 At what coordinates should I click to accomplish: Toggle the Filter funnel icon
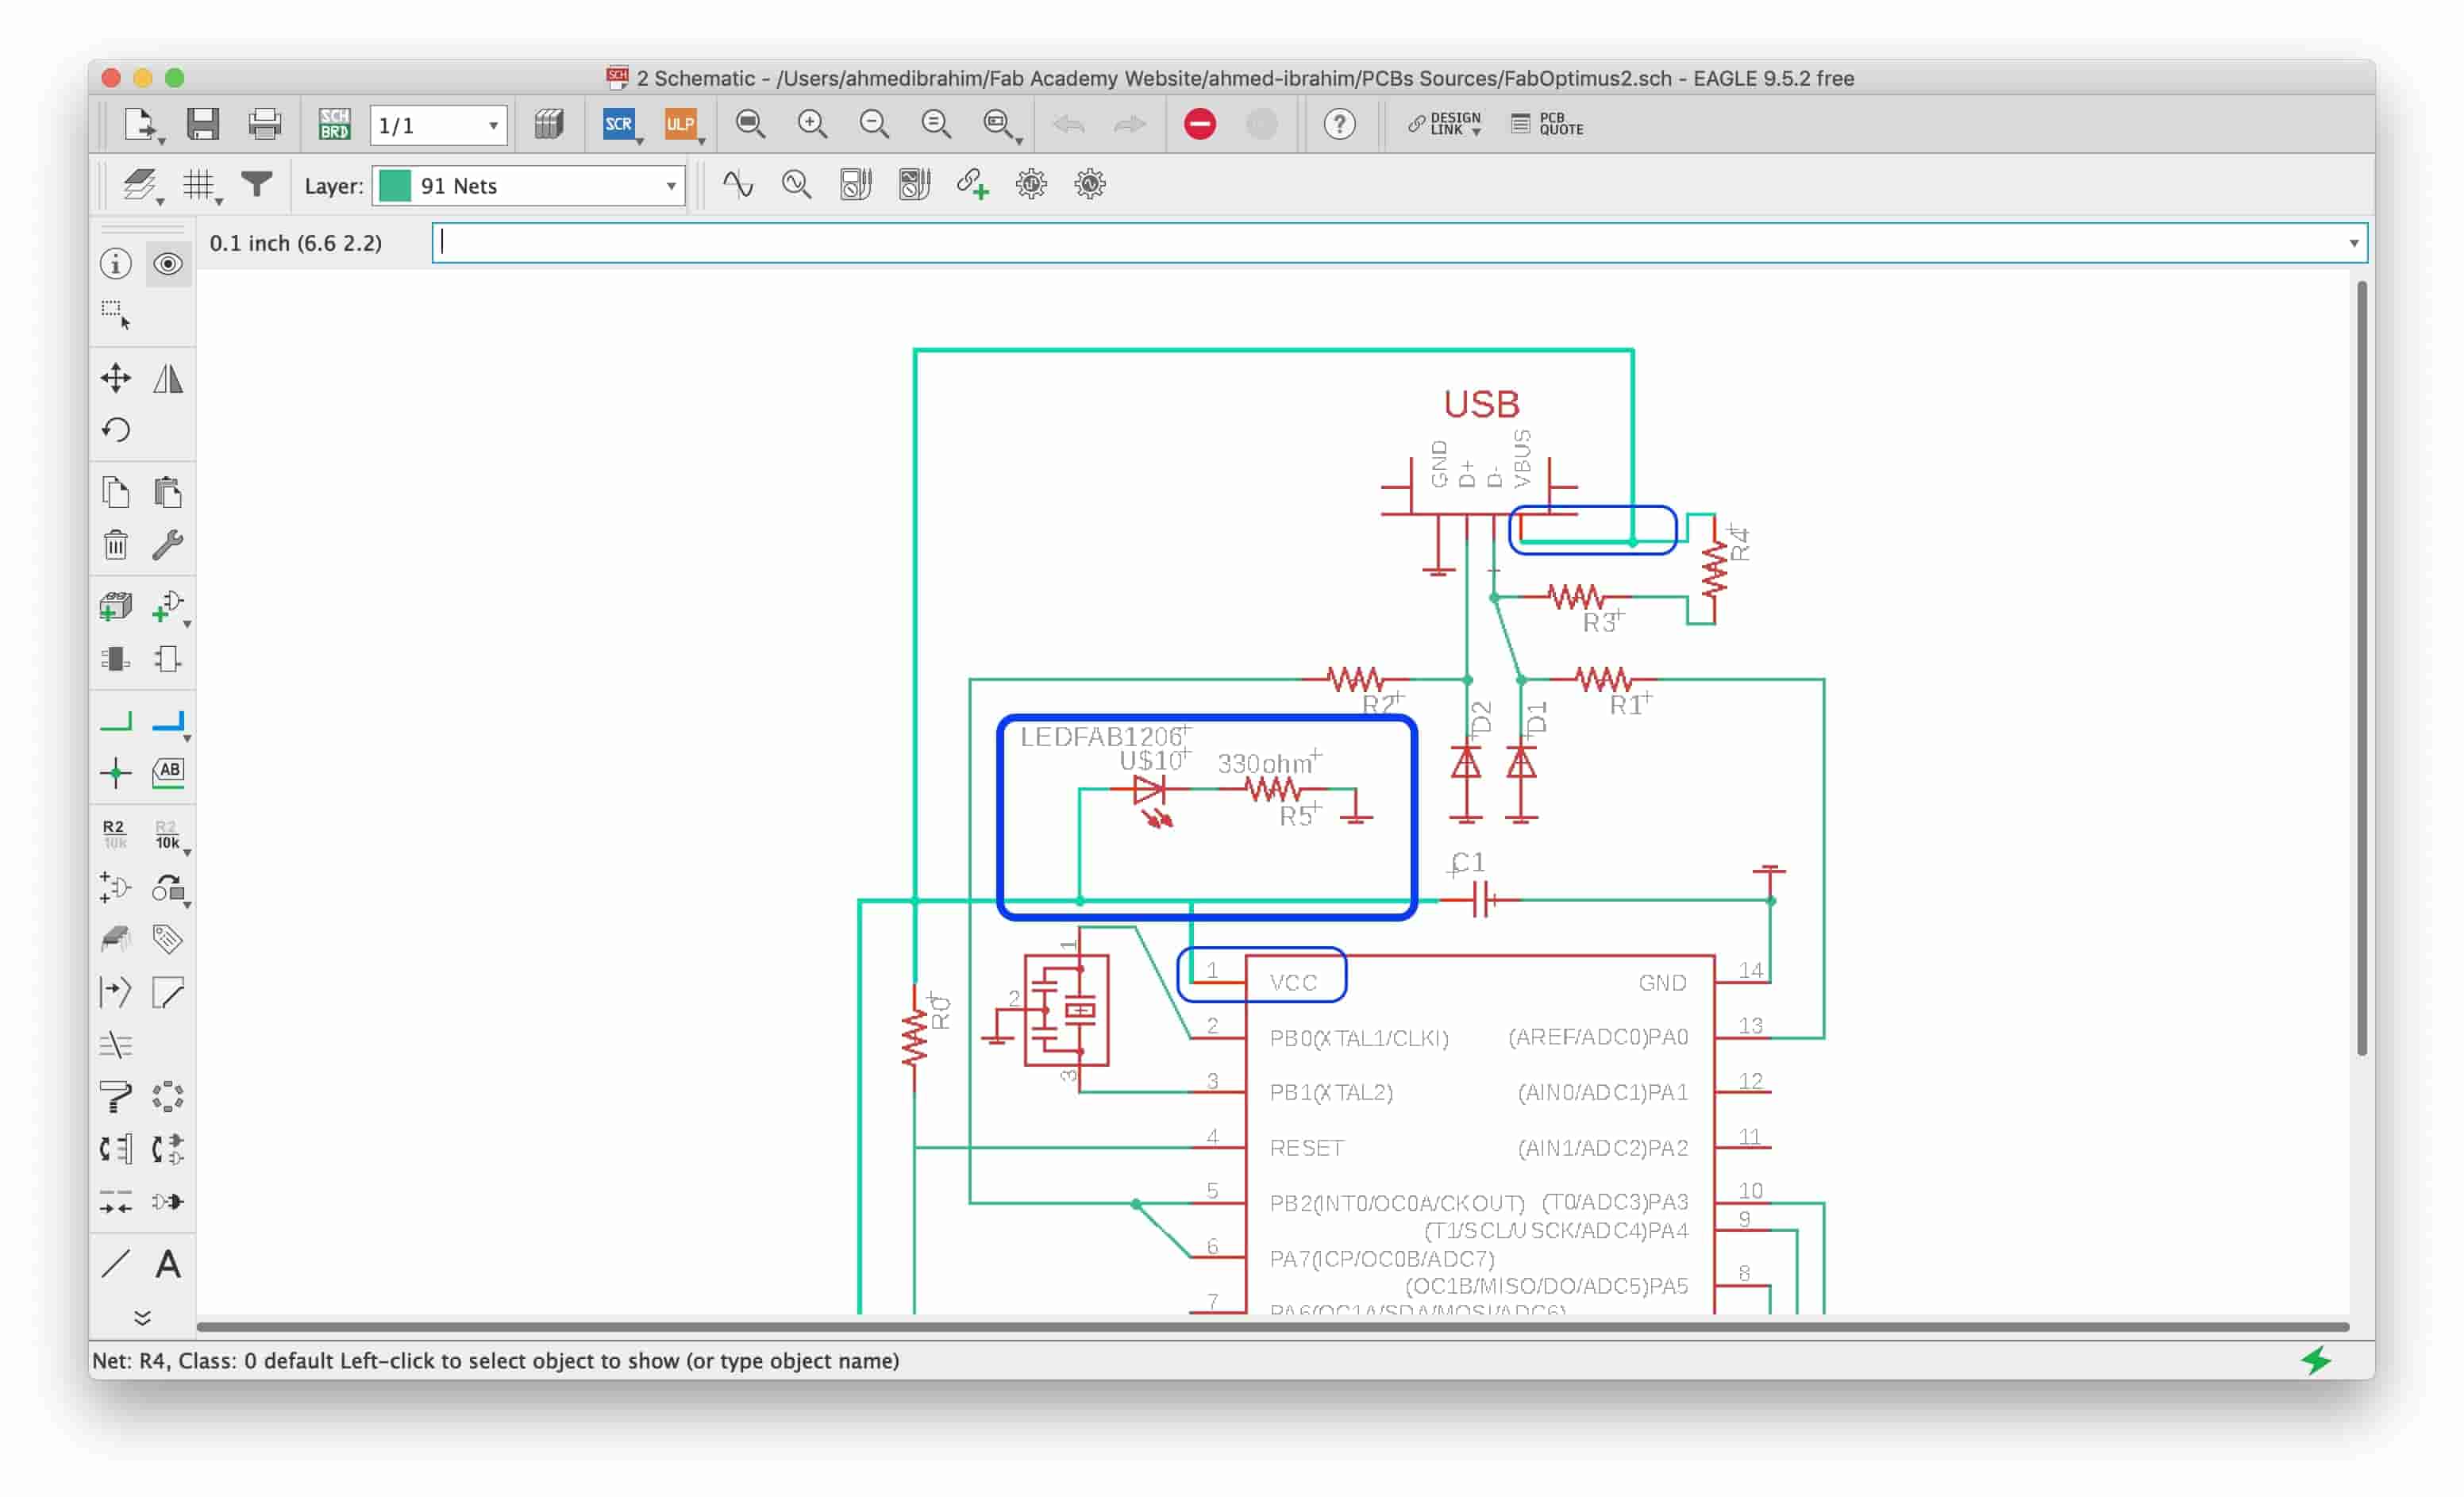[x=257, y=184]
